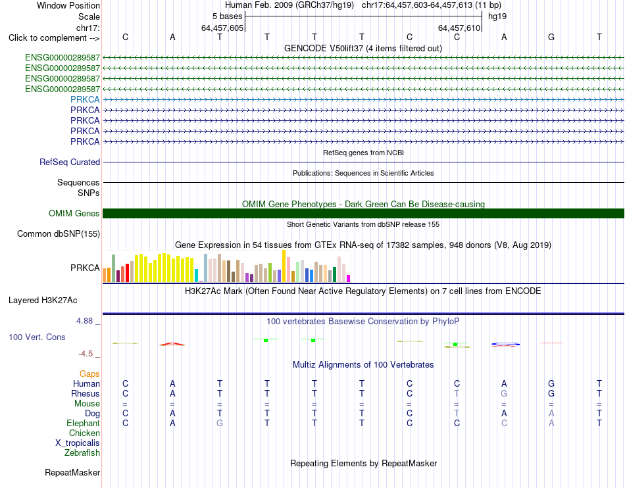This screenshot has width=625, height=488.
Task: Click the OMIM Genes track label
Action: point(74,214)
